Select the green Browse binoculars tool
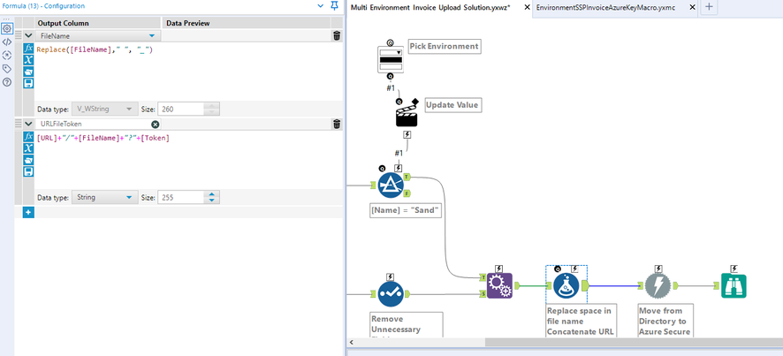The height and width of the screenshot is (356, 783). 734,286
